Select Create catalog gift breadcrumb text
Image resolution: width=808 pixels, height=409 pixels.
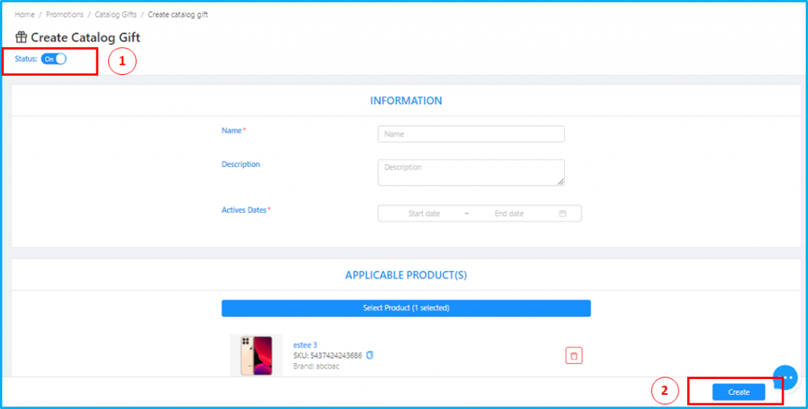(x=178, y=14)
